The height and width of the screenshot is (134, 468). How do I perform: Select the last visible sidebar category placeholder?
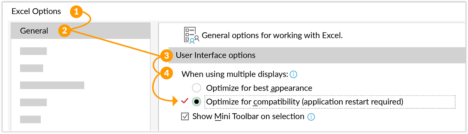30,119
